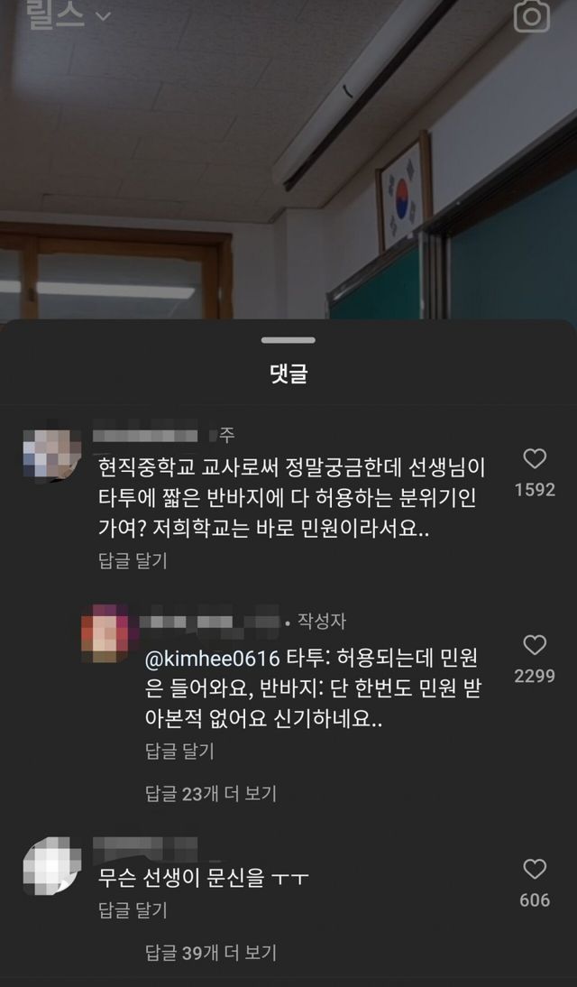This screenshot has width=577, height=987.
Task: Open the author's blurred username with 작성자 badge
Action: pos(209,622)
